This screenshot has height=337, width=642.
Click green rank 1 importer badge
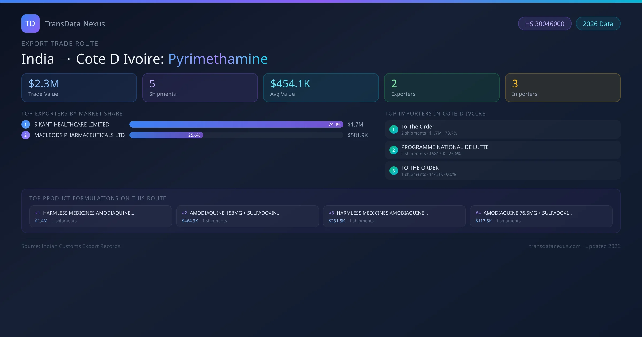pyautogui.click(x=393, y=129)
